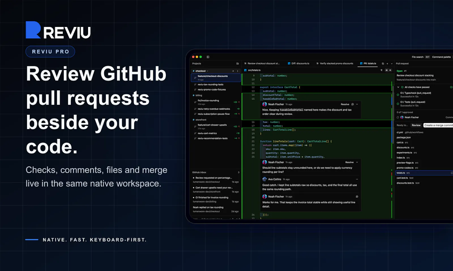The image size is (453, 271).
Task: Open CI / Tests check status icon
Action: [x=398, y=104]
